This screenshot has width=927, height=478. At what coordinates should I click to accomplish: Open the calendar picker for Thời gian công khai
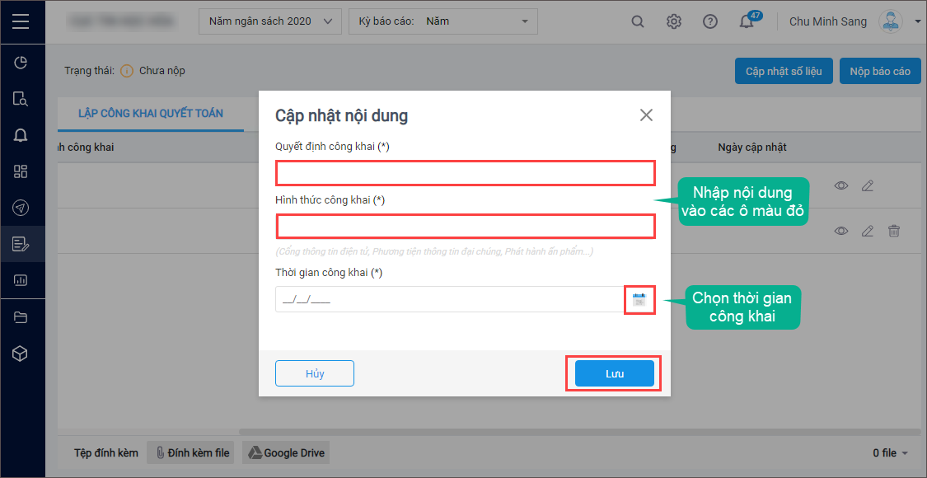639,299
